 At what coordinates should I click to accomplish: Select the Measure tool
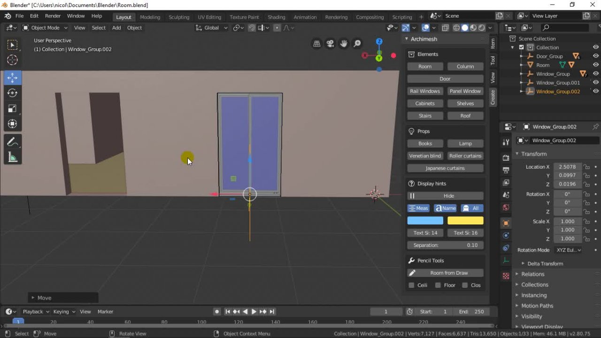tap(13, 158)
